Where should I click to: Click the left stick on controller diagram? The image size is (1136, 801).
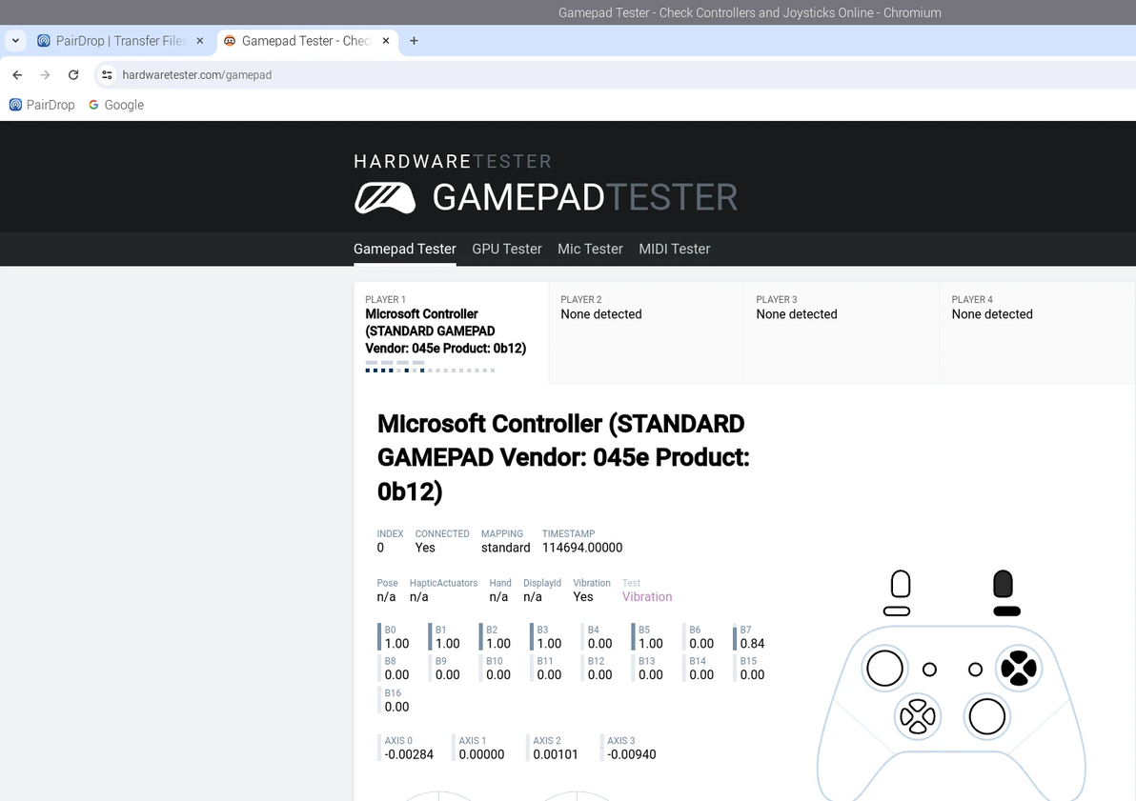[x=884, y=668]
